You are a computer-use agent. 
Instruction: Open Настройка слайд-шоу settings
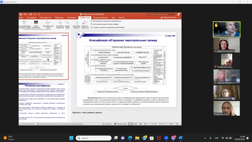coord(60,23)
